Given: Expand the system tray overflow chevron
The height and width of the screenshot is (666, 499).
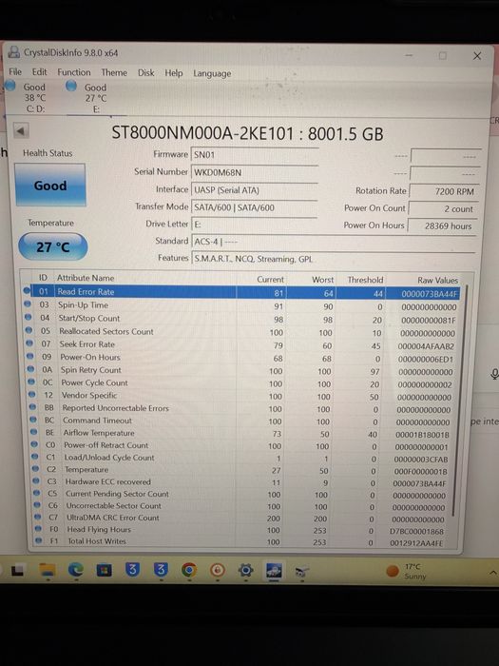Looking at the screenshot, I should (492, 573).
